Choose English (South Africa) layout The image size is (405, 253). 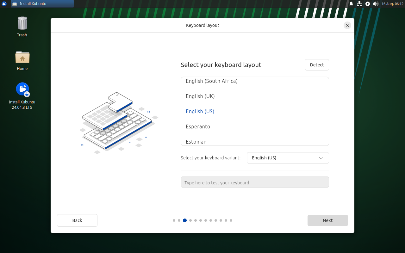click(255, 81)
